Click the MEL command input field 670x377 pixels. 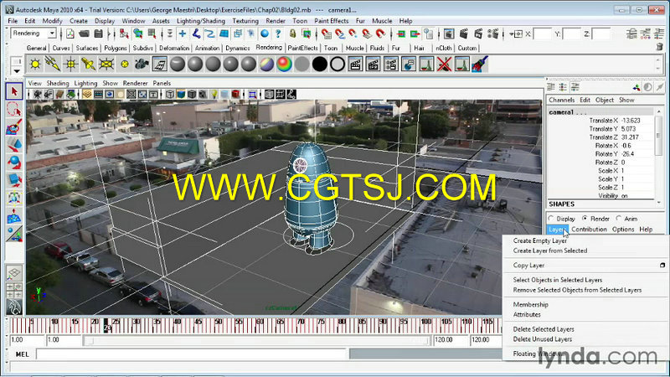pyautogui.click(x=191, y=354)
